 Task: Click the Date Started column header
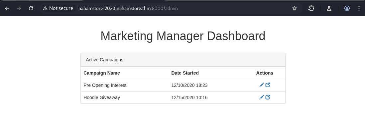pyautogui.click(x=185, y=73)
